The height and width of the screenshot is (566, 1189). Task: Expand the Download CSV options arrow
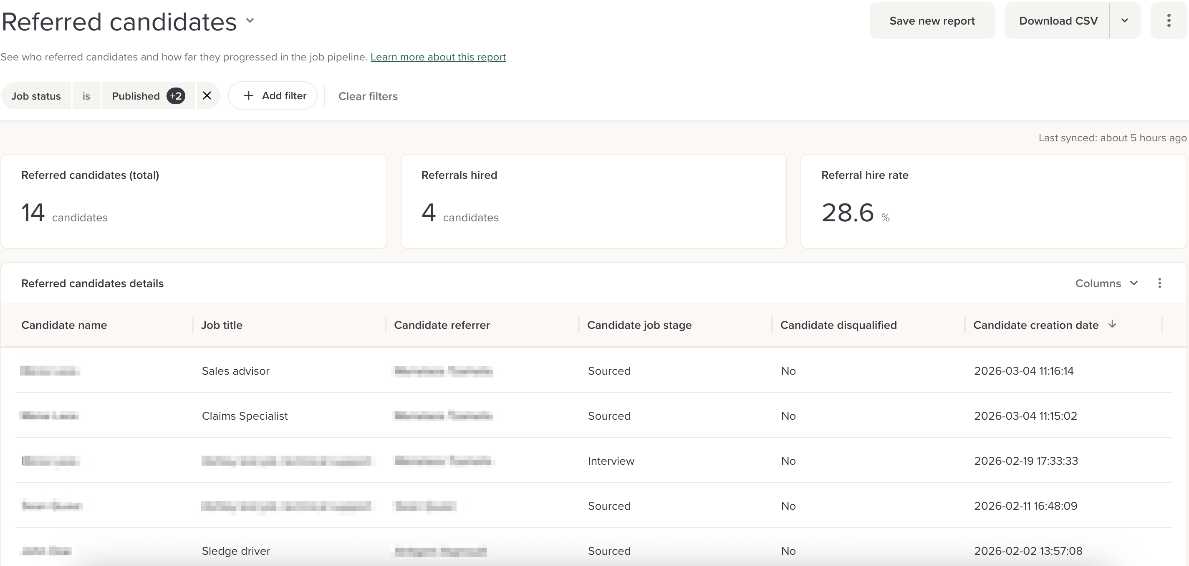1125,21
